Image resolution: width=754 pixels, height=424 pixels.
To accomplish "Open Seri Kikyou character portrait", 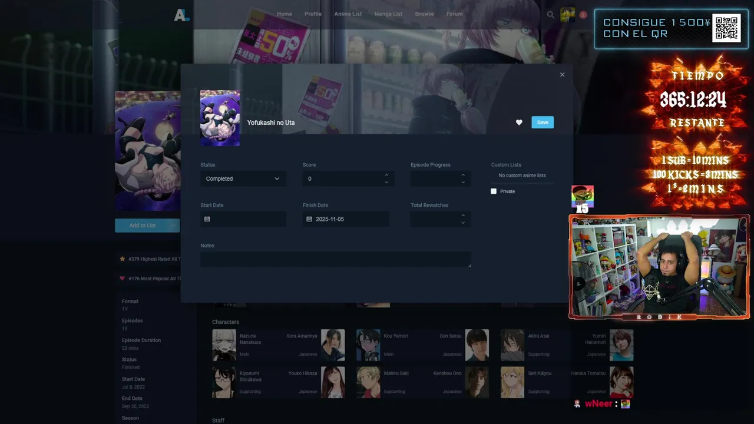I will [512, 382].
